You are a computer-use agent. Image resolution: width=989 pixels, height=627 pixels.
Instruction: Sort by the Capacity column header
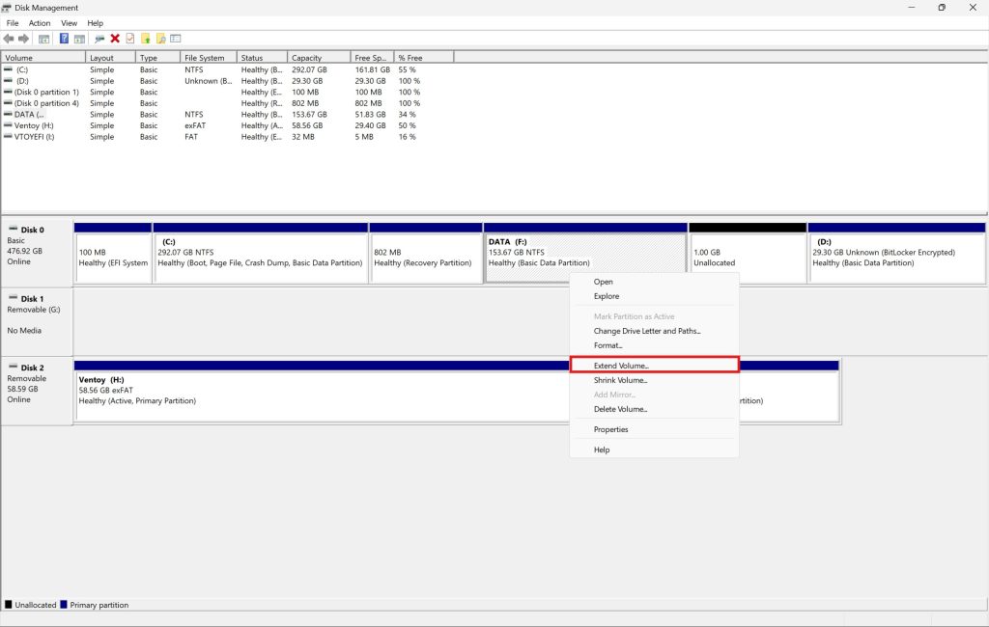[x=319, y=57]
